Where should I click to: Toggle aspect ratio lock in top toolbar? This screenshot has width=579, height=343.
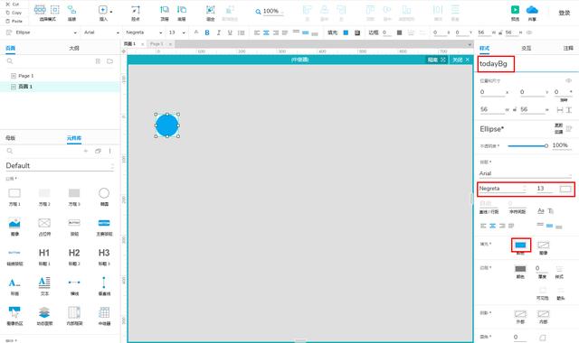[500, 32]
